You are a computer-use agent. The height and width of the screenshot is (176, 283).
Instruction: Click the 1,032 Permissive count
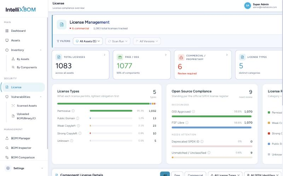click(152, 111)
